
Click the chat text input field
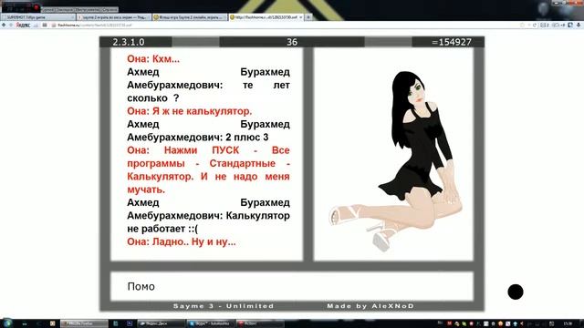click(x=292, y=286)
